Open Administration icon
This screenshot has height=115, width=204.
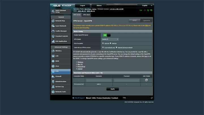coord(53,81)
